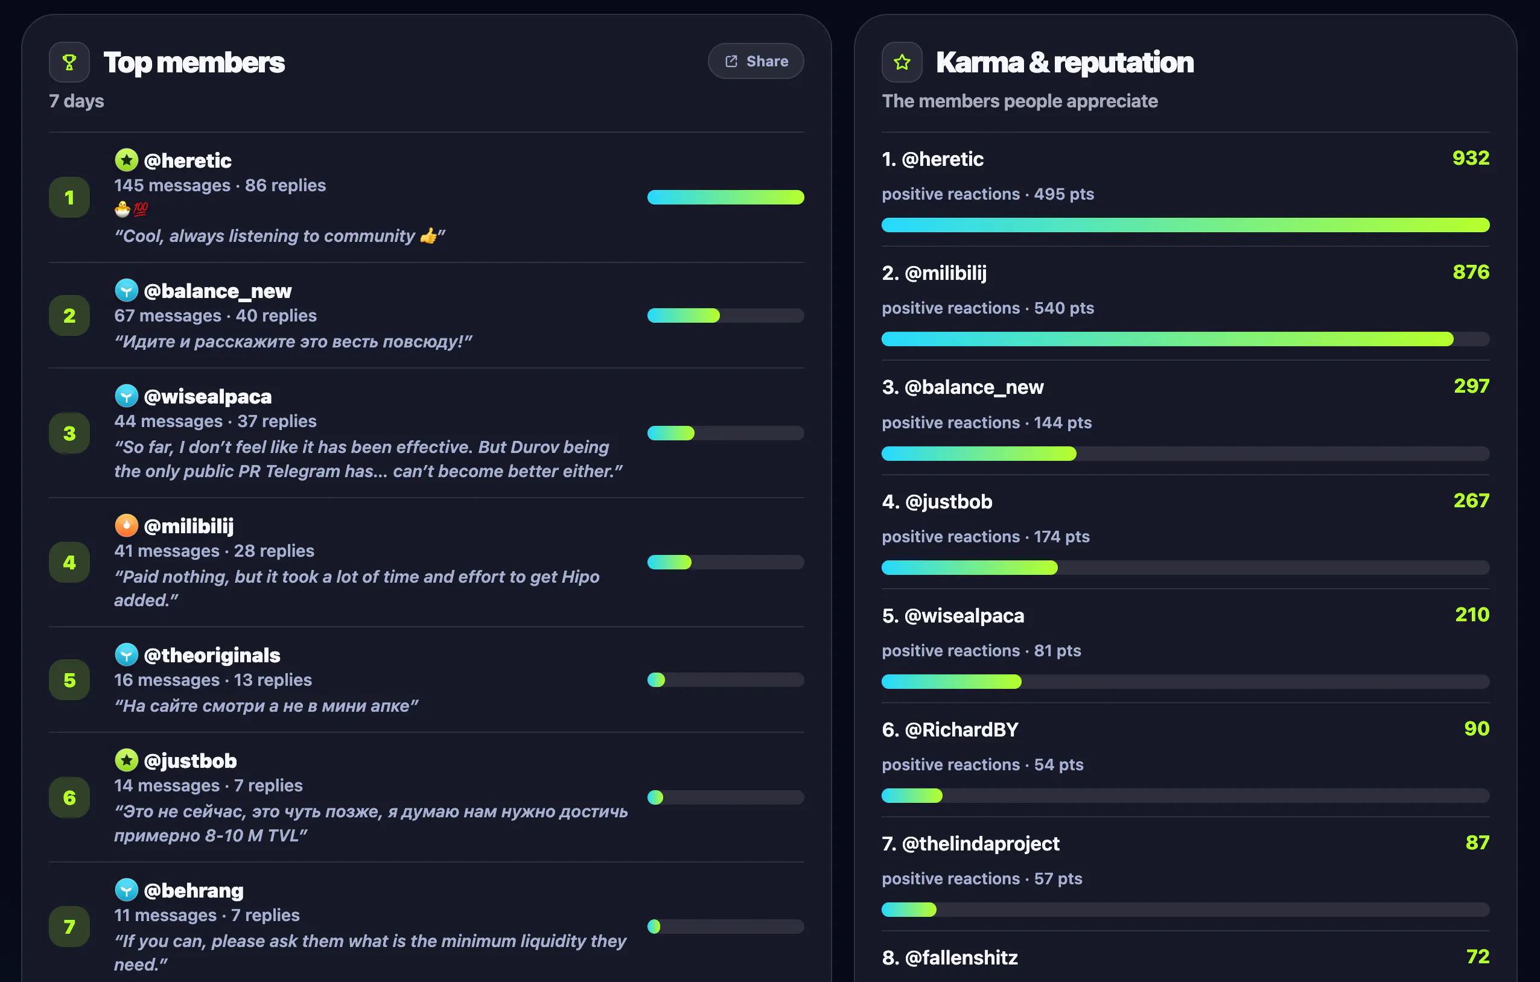Click @RichardBY's karma progress bar
1540x982 pixels.
point(1185,796)
